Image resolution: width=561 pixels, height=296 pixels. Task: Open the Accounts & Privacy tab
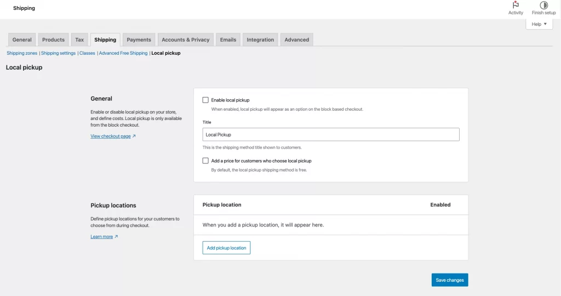point(185,39)
